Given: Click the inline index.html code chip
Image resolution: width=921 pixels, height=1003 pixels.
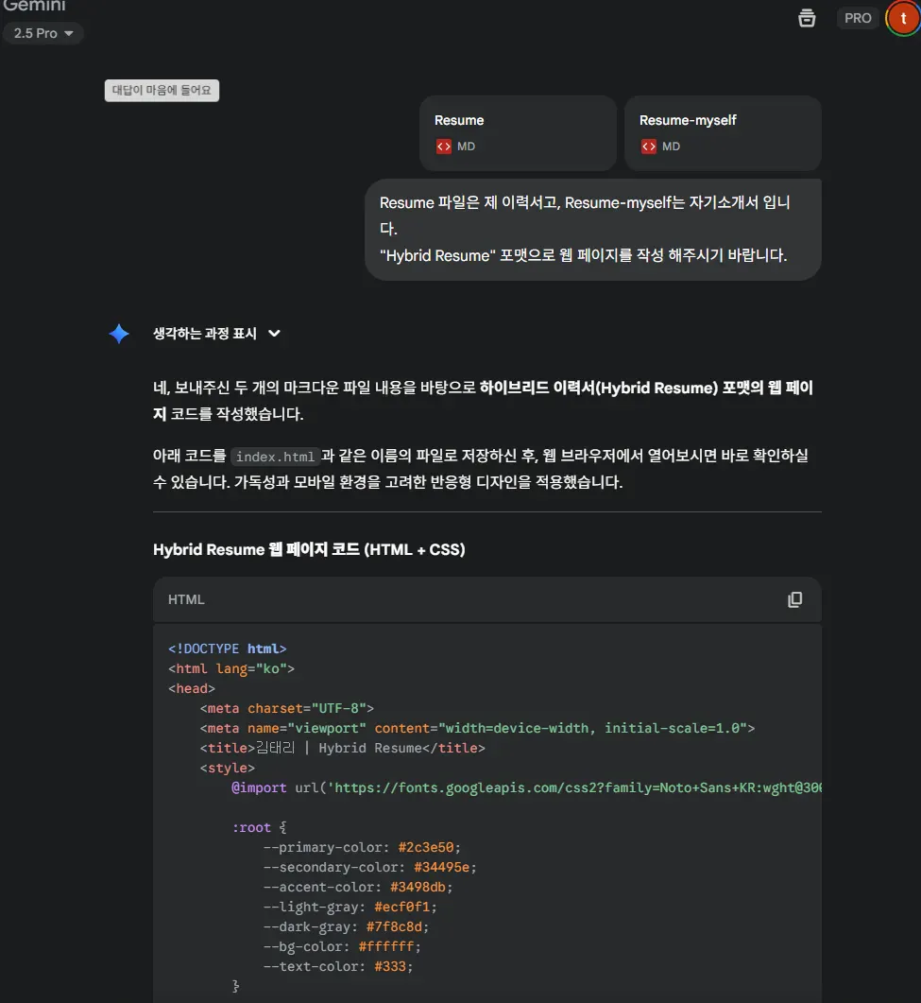Looking at the screenshot, I should coord(276,457).
